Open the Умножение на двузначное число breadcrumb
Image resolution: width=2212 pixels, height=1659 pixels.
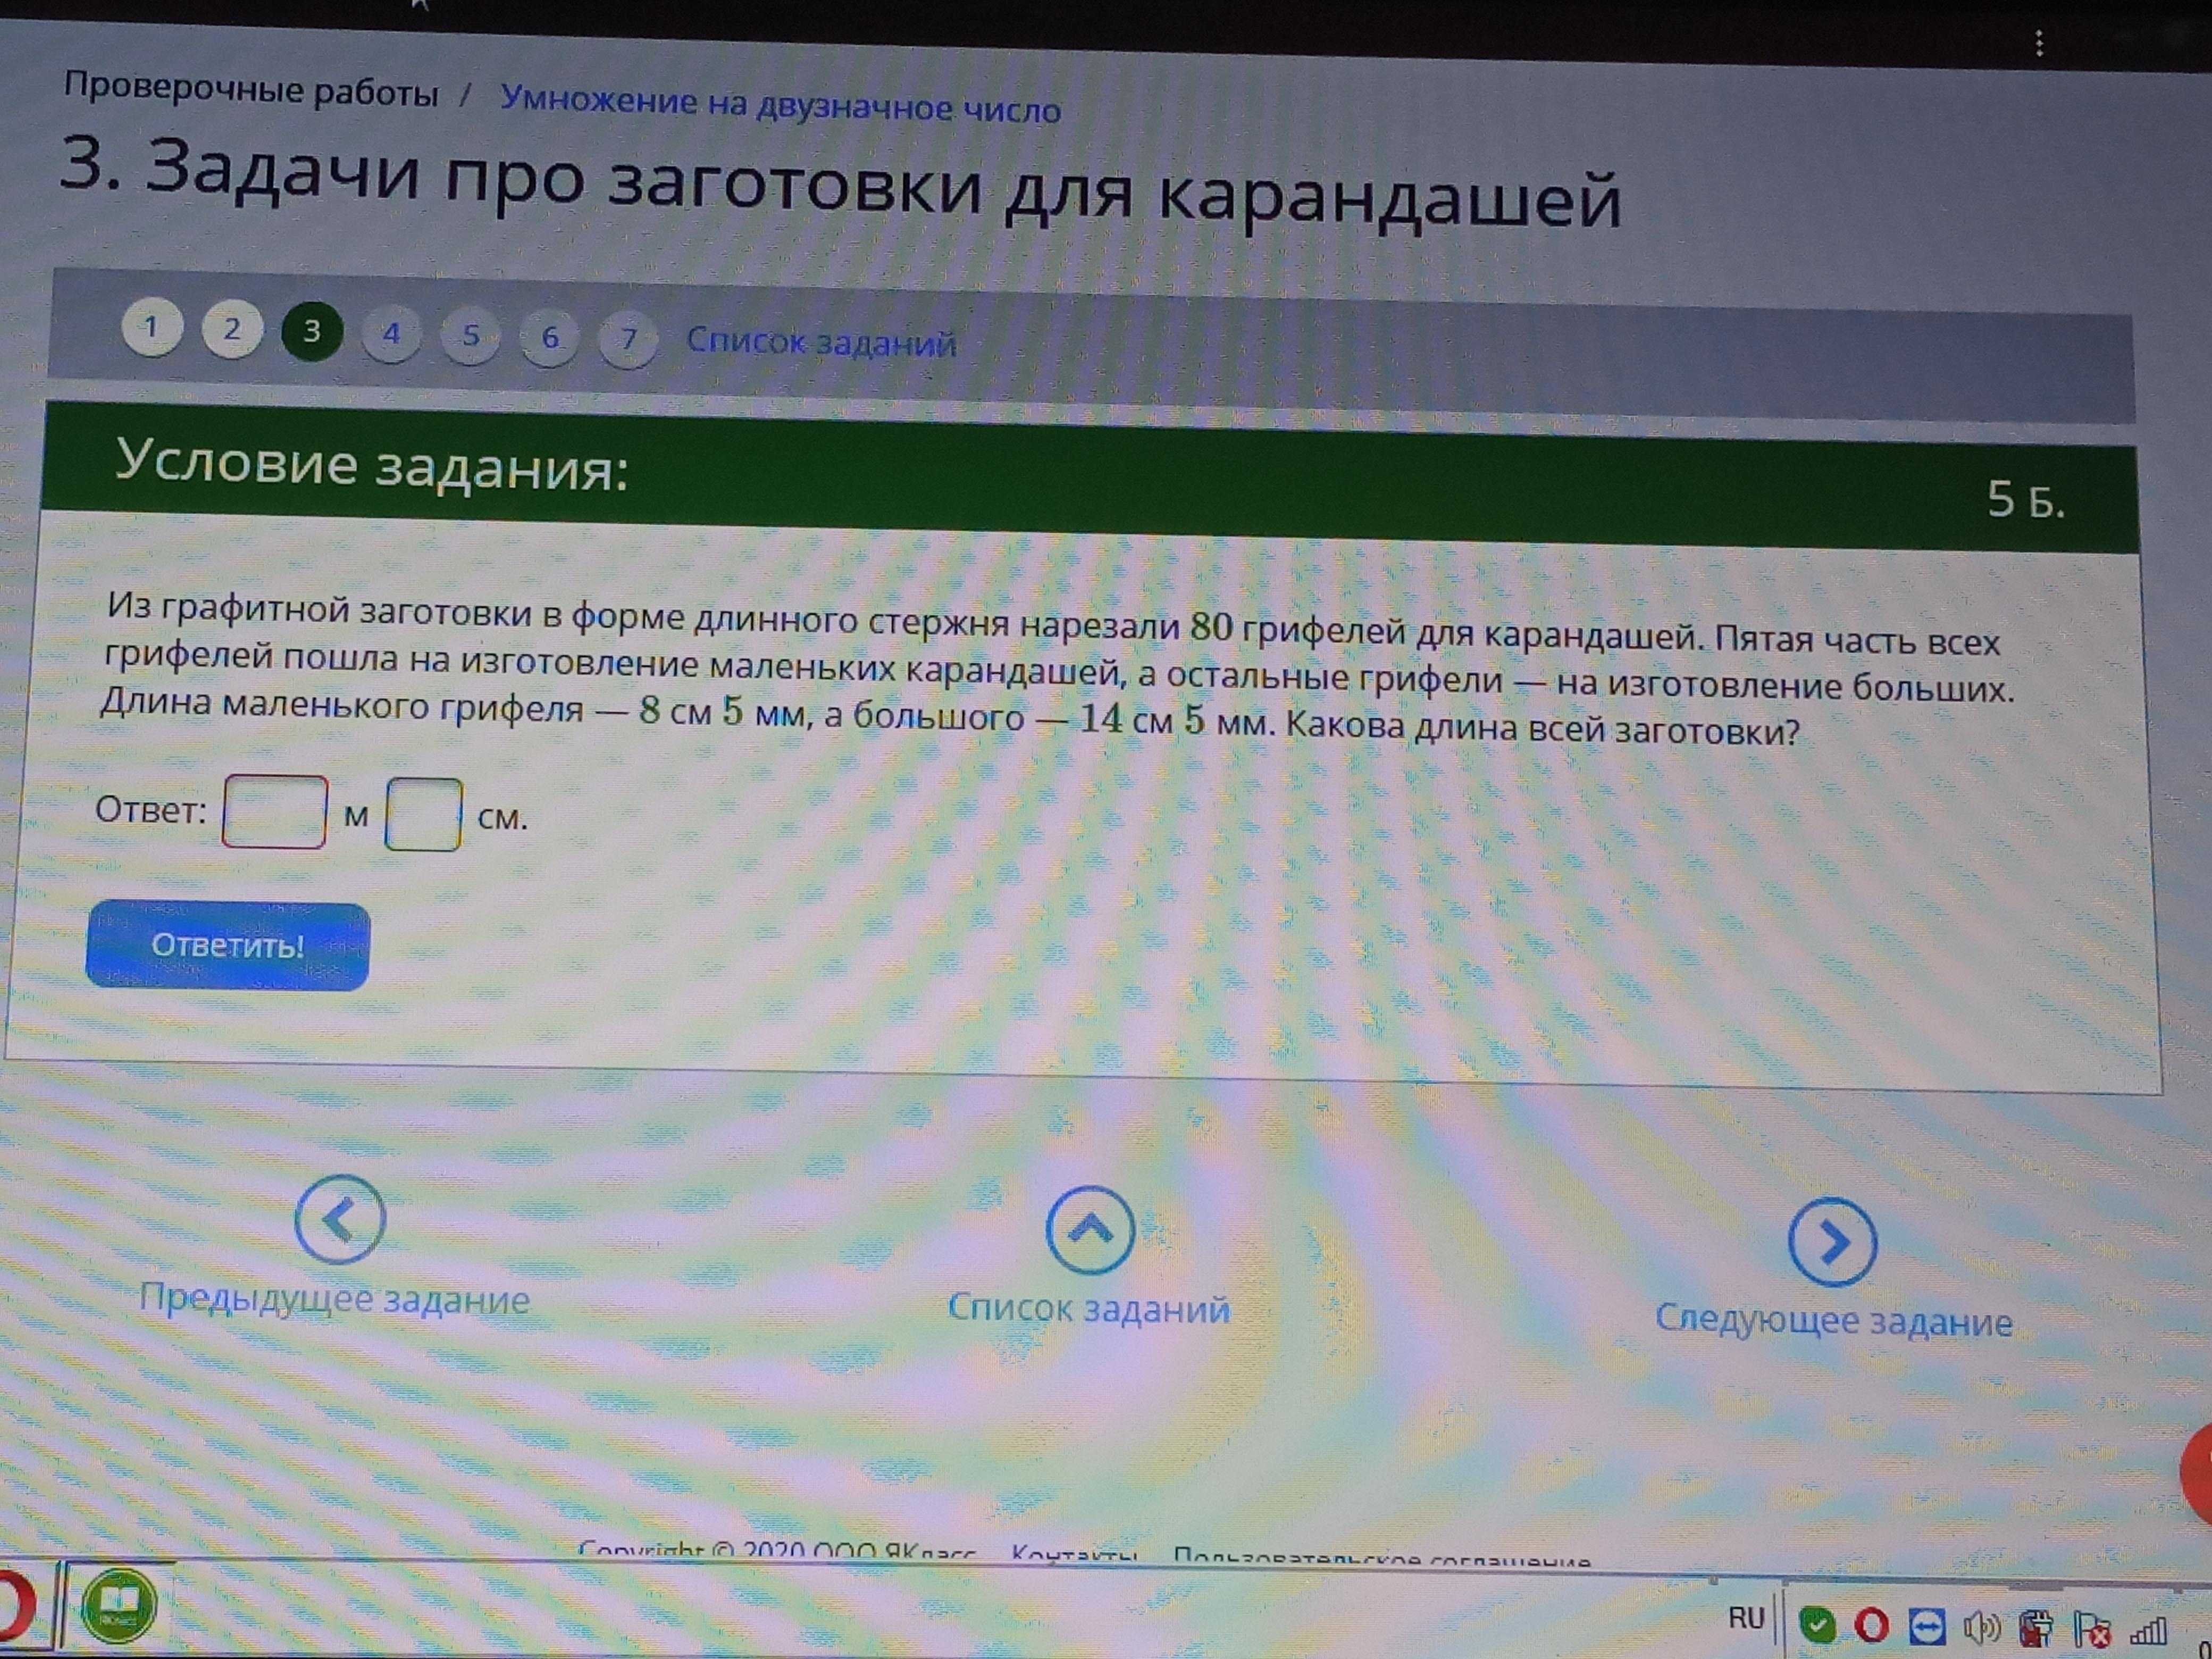click(x=780, y=104)
